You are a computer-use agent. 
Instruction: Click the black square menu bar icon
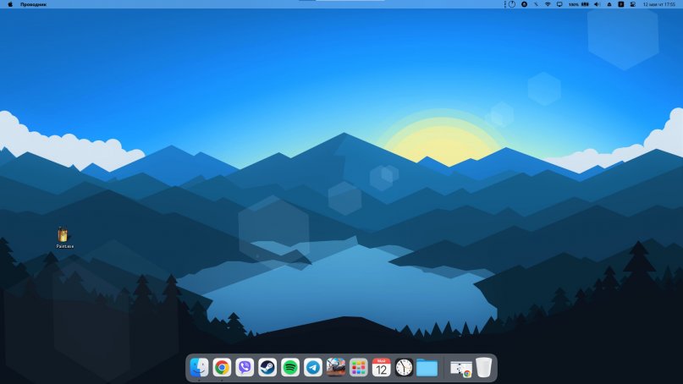(621, 4)
